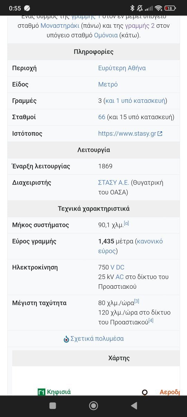
Task: Tap the external link icon after stasy.gr
Action: pyautogui.click(x=160, y=134)
